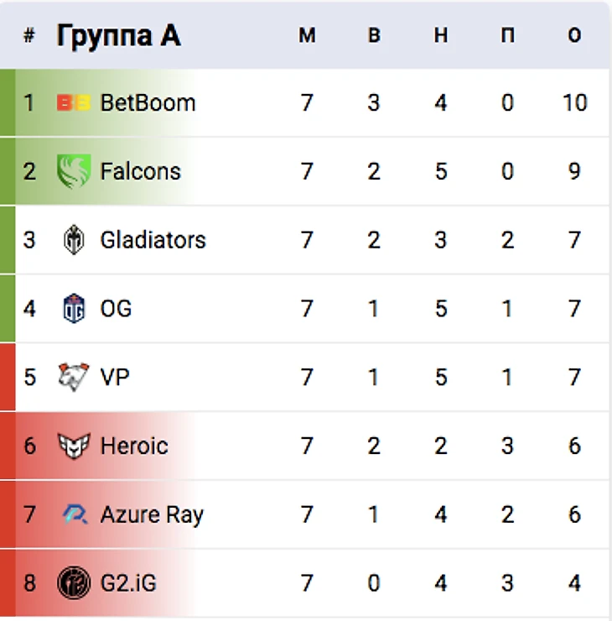Select the Gladiators team name

pos(153,240)
